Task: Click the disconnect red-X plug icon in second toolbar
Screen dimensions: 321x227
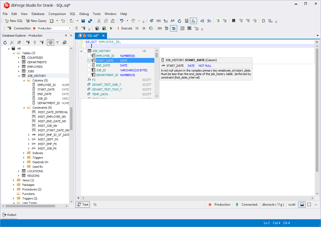Action: (83, 28)
